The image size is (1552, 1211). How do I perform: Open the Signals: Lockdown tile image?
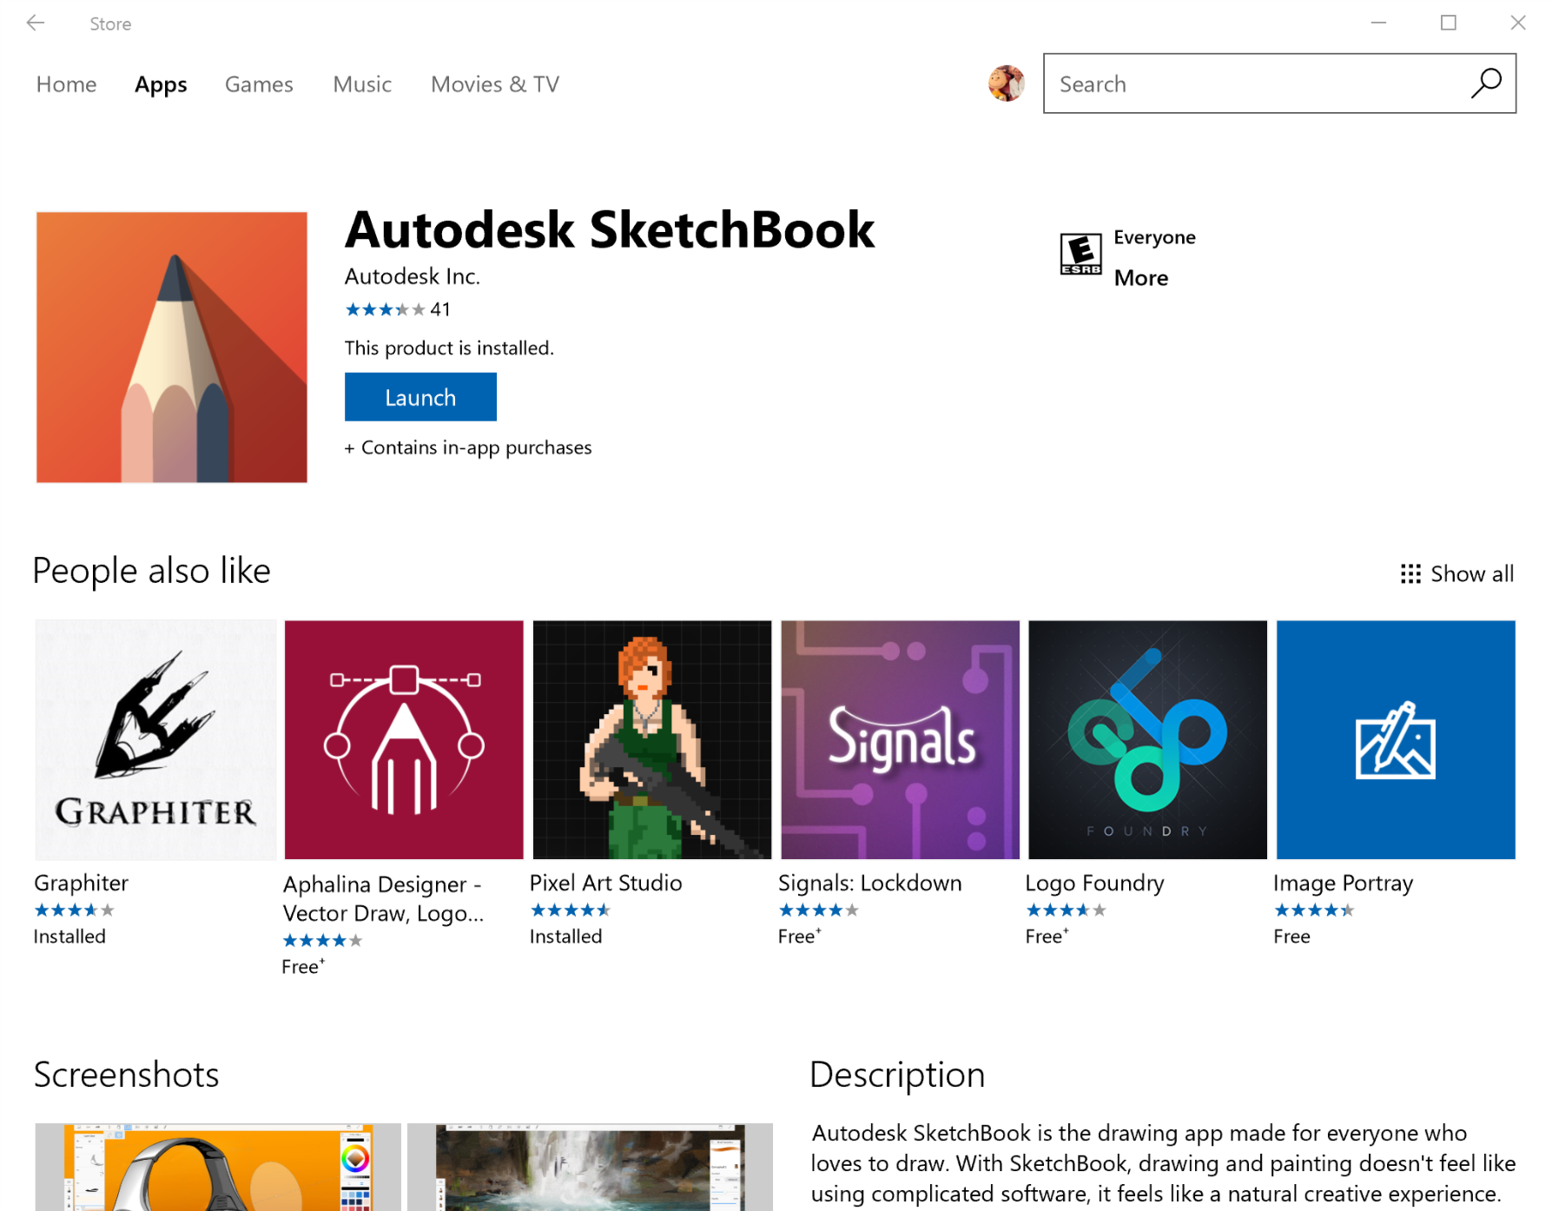900,739
